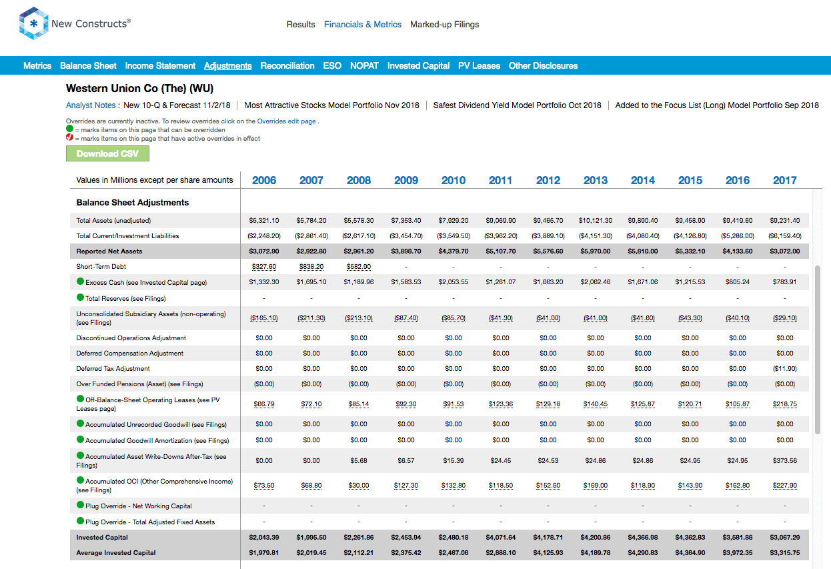Click green dot beside Accumulated OCI

[x=80, y=480]
